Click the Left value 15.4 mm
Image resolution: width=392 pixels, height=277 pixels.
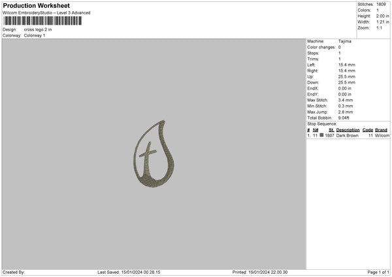click(347, 65)
